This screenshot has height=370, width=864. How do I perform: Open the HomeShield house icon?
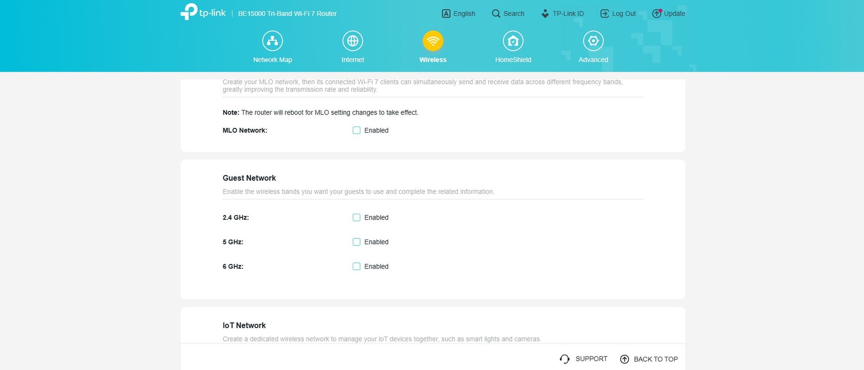(513, 41)
